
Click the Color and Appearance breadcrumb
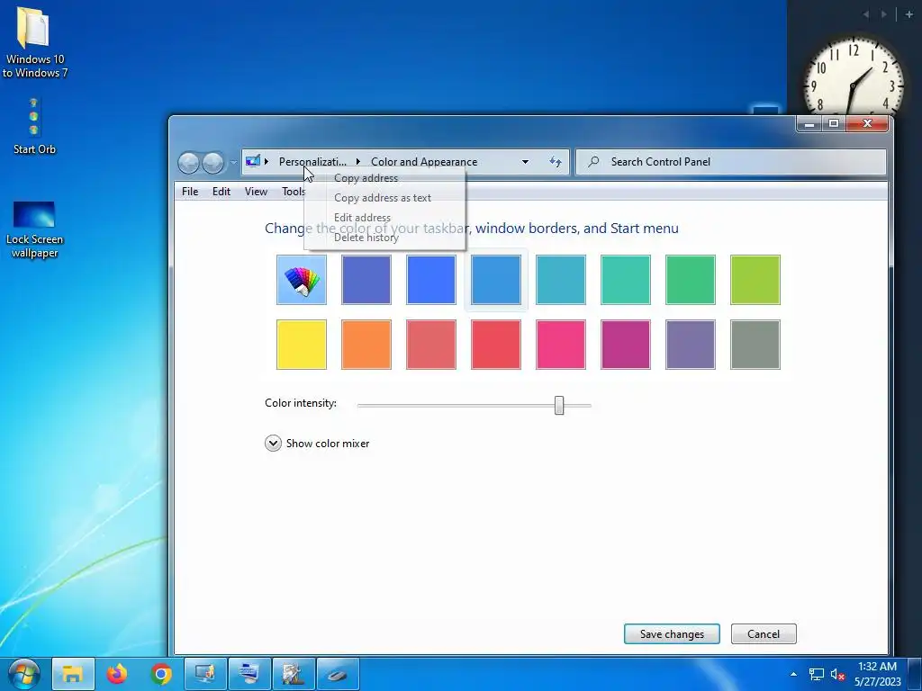point(424,162)
